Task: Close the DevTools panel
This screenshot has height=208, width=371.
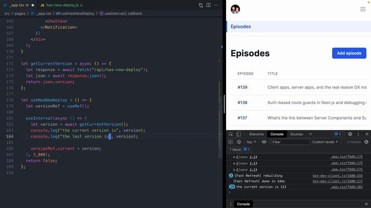Action: 367,134
